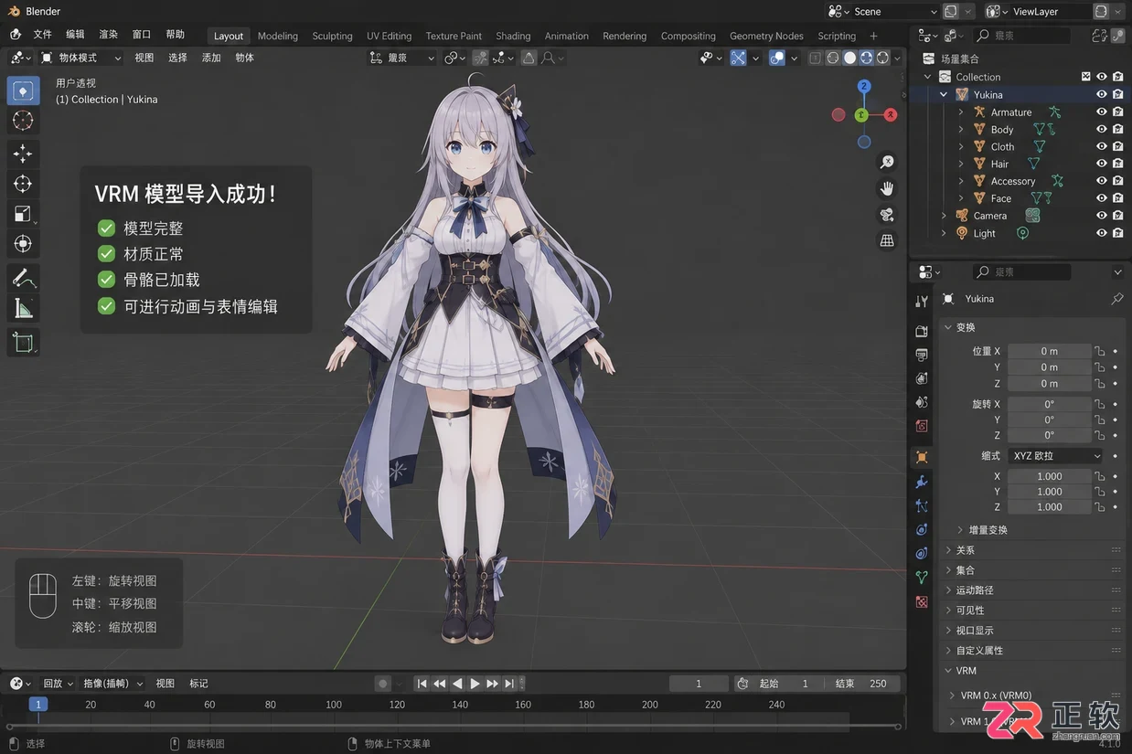This screenshot has width=1132, height=754.
Task: Toggle Camera render camera icon
Action: pyautogui.click(x=1118, y=216)
